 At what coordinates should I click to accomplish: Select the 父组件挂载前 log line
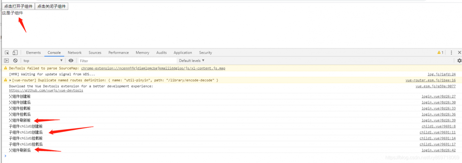[x=20, y=108]
